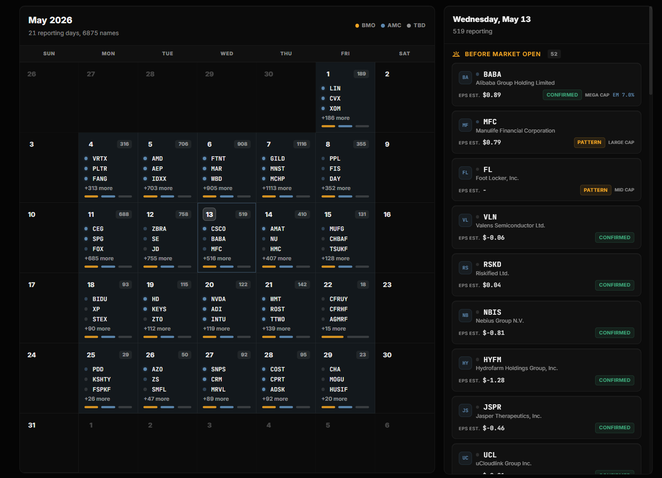Image resolution: width=662 pixels, height=478 pixels.
Task: Click WMT ticker on May 21
Action: click(275, 299)
